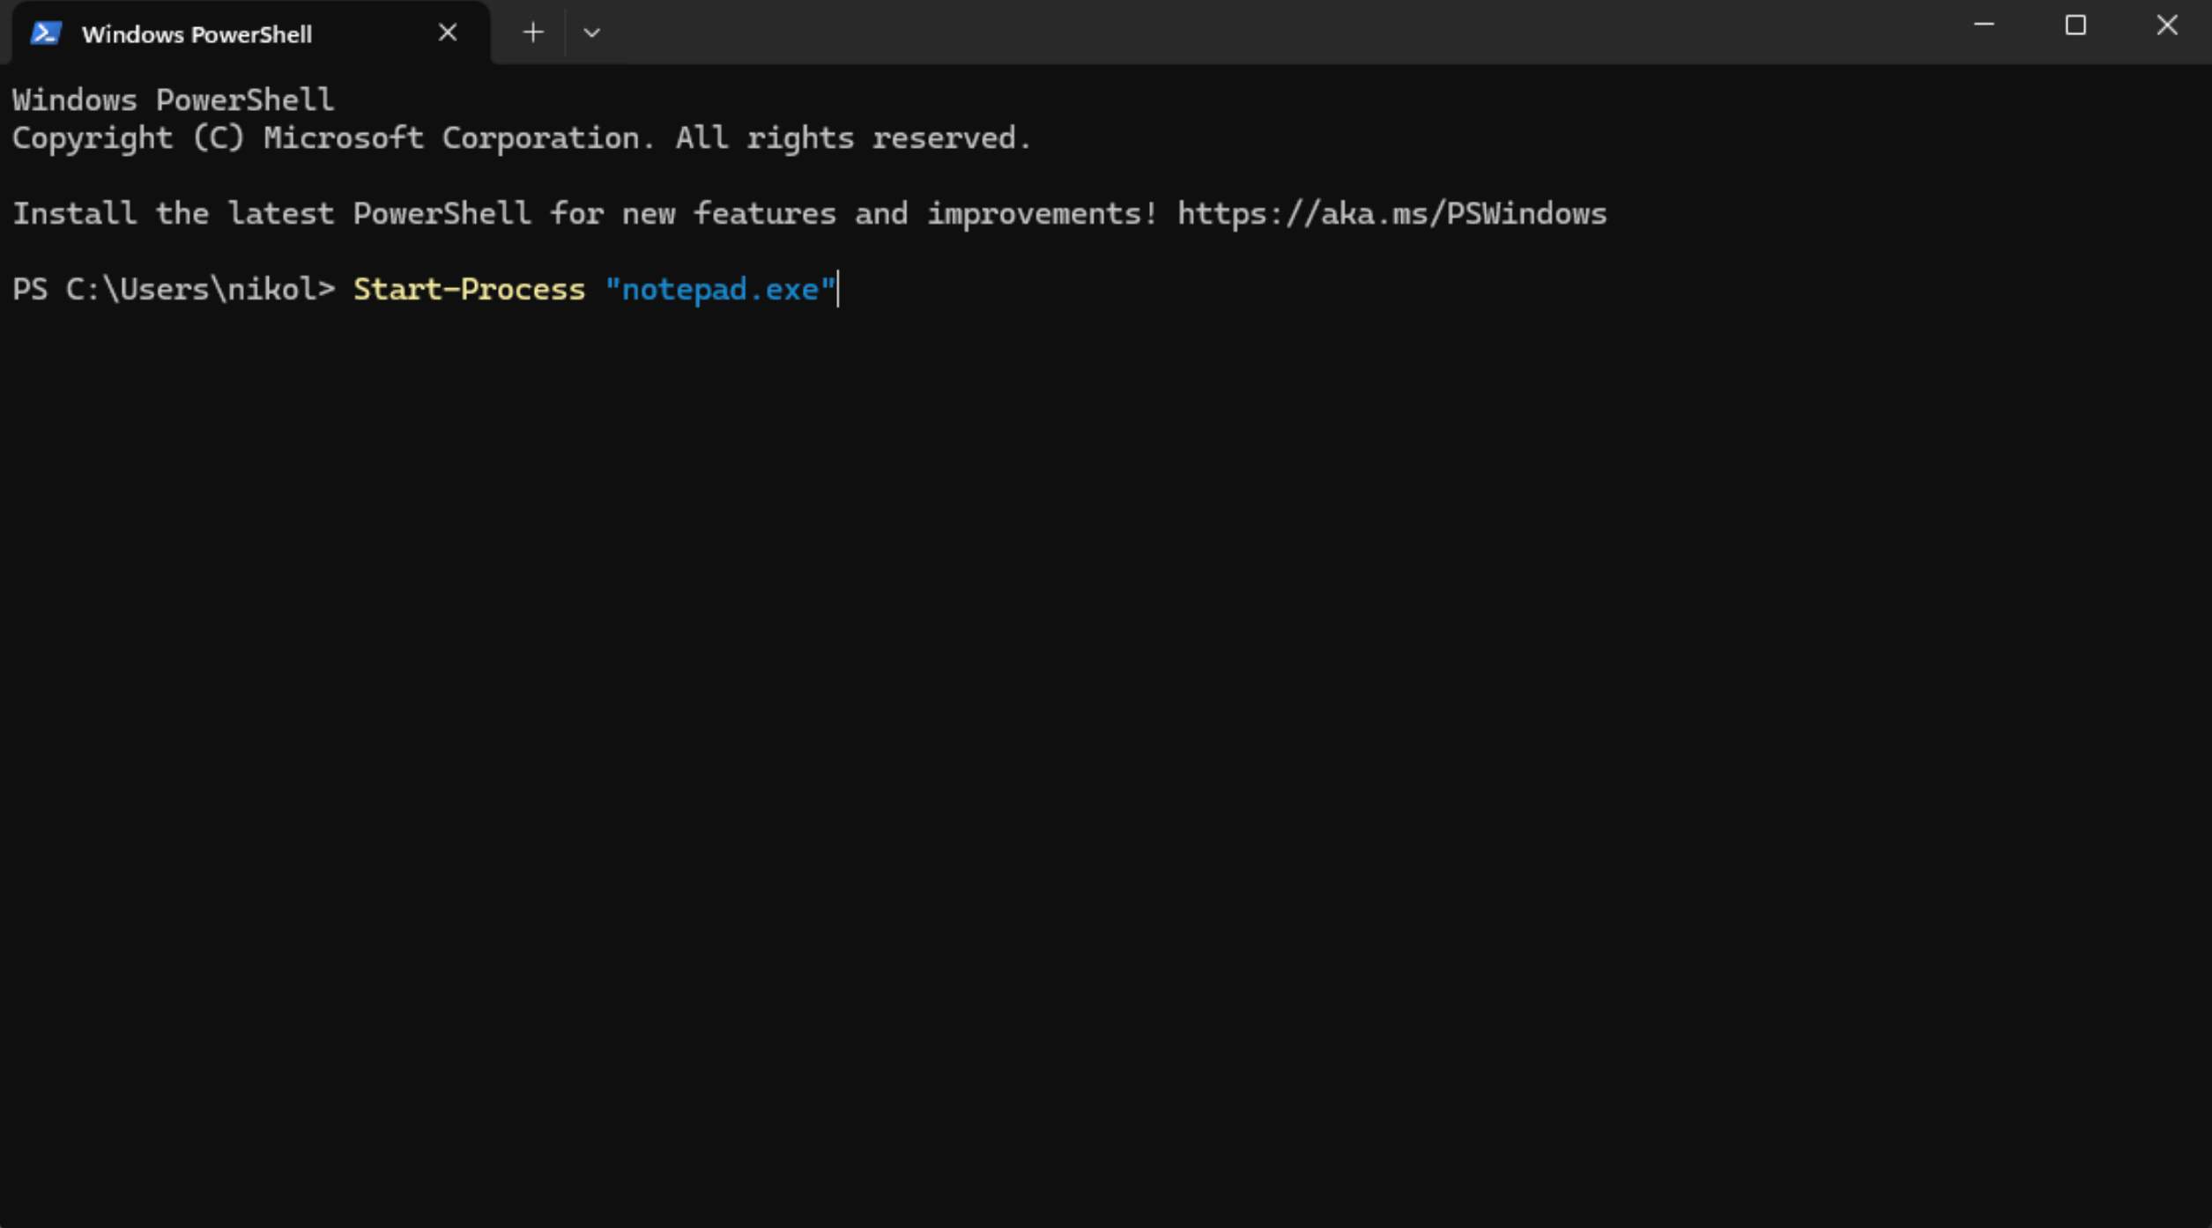The image size is (2212, 1228).
Task: Expand the new tab profile dropdown chevron
Action: tap(591, 33)
